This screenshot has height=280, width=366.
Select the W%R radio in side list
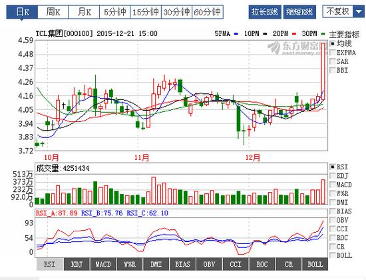(x=333, y=193)
